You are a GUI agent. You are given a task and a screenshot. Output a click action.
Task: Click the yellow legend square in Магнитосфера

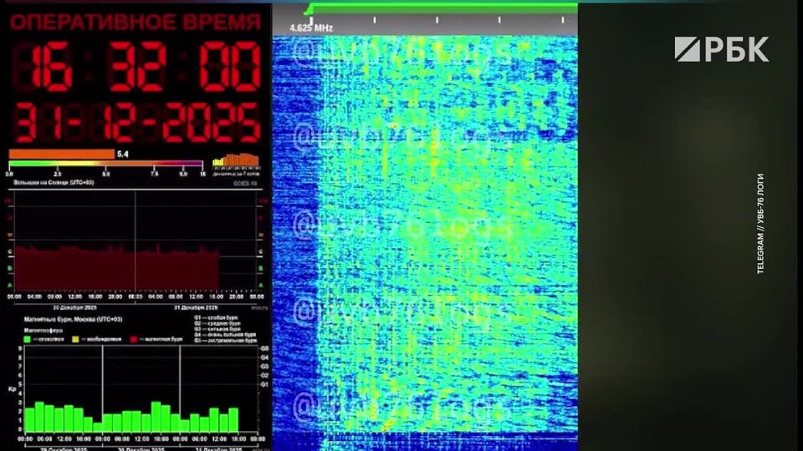[75, 340]
